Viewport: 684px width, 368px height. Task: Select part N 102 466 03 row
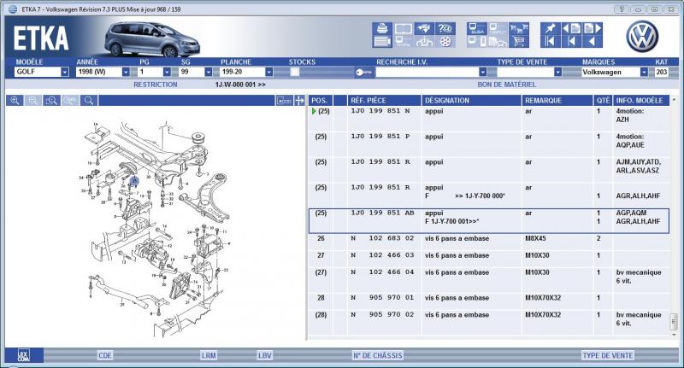488,259
